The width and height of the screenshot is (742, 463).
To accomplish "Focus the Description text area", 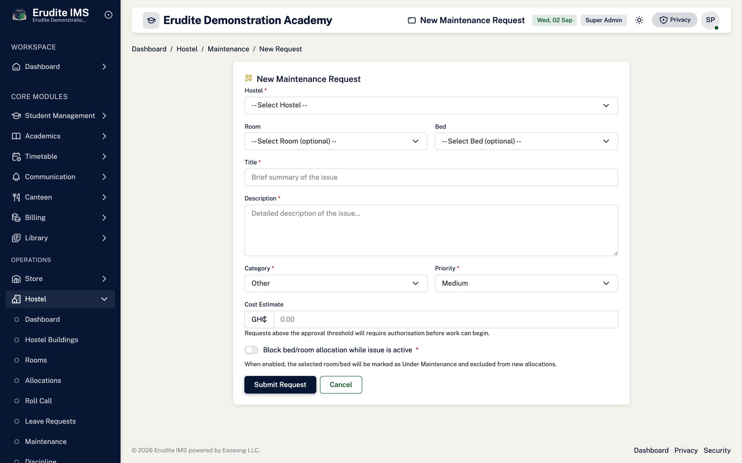I will pos(431,230).
